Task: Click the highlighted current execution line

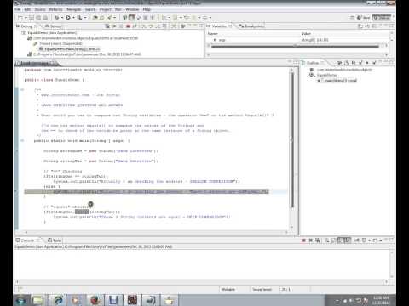Action: (x=147, y=191)
